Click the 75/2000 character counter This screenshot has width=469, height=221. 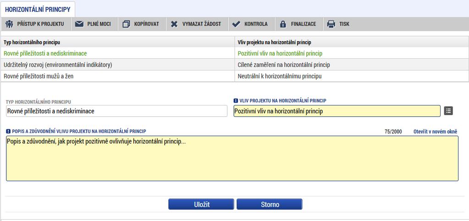pyautogui.click(x=393, y=132)
